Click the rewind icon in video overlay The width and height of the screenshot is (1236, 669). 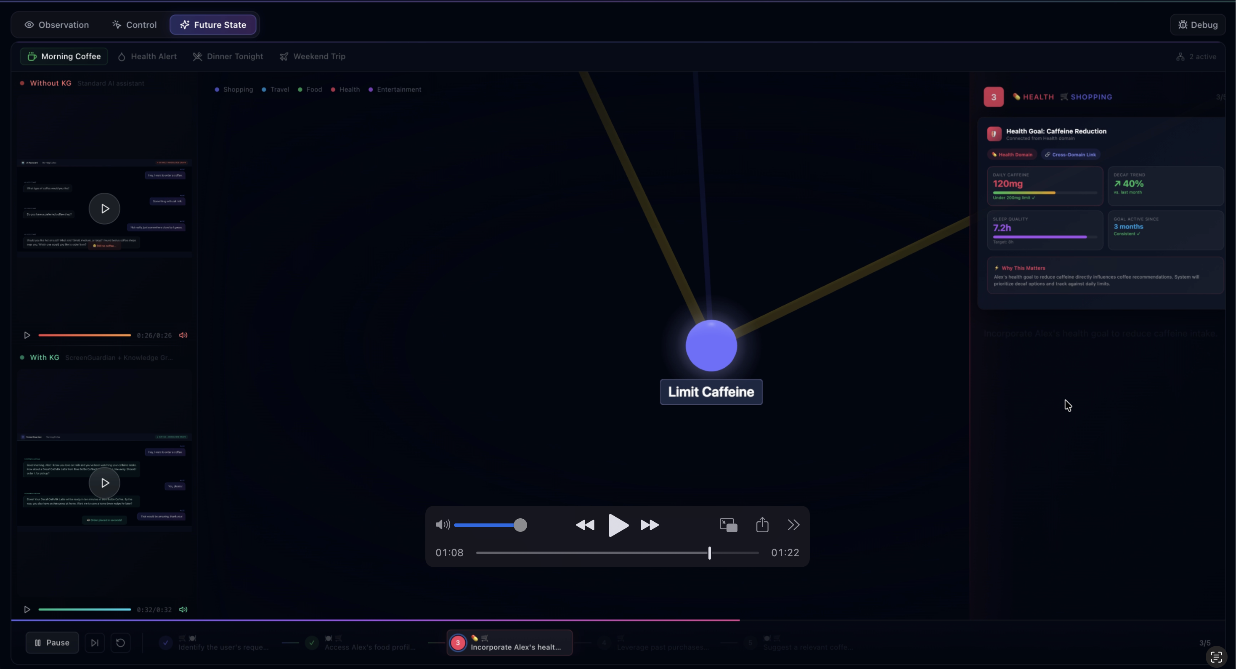coord(585,525)
